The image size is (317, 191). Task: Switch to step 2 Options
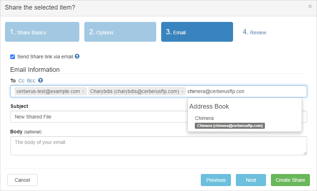(x=120, y=32)
